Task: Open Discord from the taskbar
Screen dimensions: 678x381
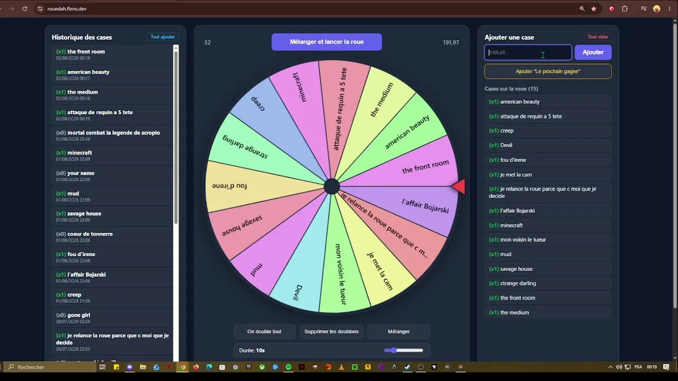Action: tap(130, 367)
